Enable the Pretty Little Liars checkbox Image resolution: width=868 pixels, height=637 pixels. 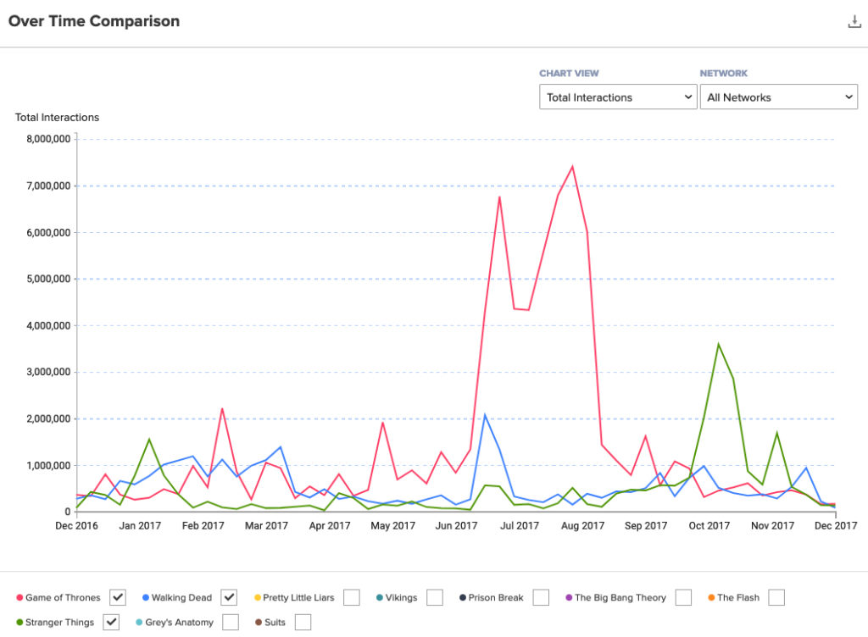(x=352, y=598)
